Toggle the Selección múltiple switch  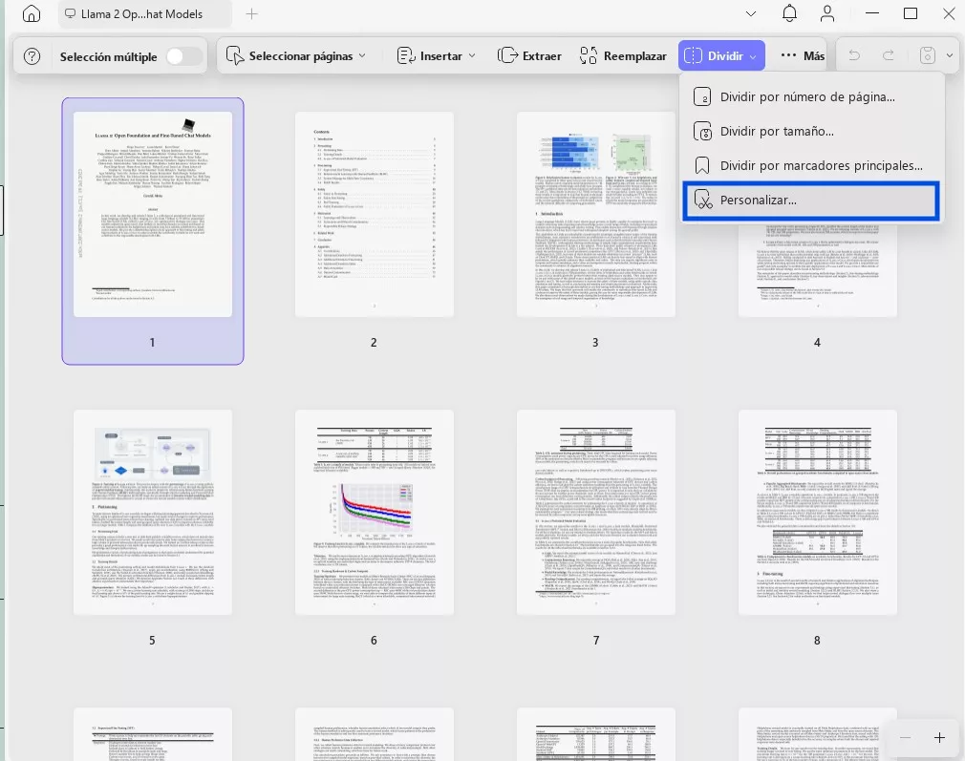click(x=183, y=56)
